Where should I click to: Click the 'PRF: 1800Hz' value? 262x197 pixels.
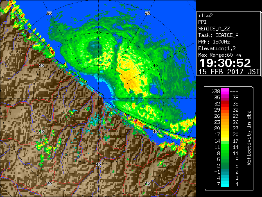click(x=214, y=42)
